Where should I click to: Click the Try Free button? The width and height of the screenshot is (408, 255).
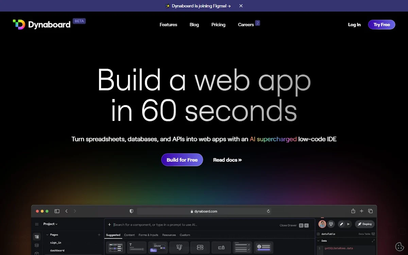point(381,24)
